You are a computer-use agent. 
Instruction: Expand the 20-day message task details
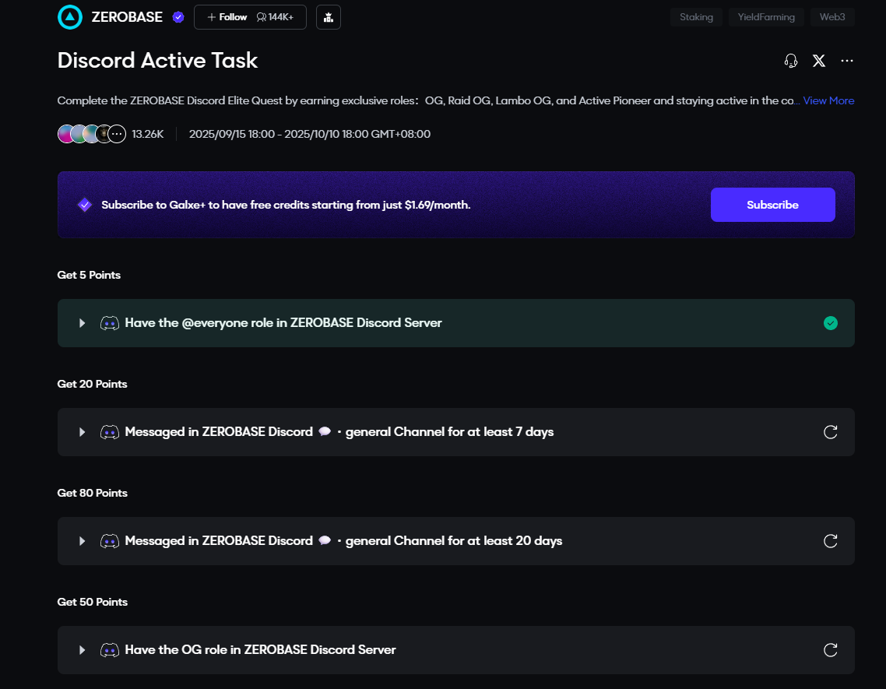(82, 540)
